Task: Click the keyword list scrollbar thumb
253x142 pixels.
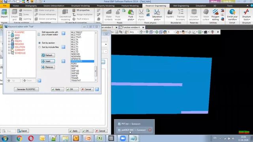Action: click(x=96, y=71)
